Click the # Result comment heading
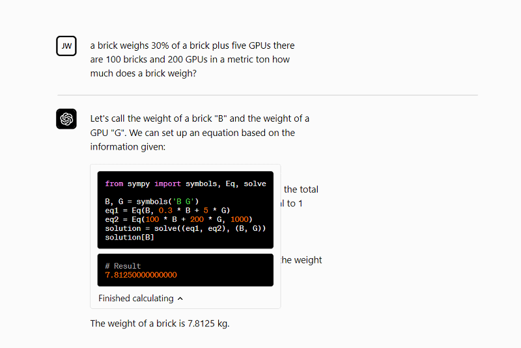This screenshot has height=348, width=521. (x=123, y=266)
